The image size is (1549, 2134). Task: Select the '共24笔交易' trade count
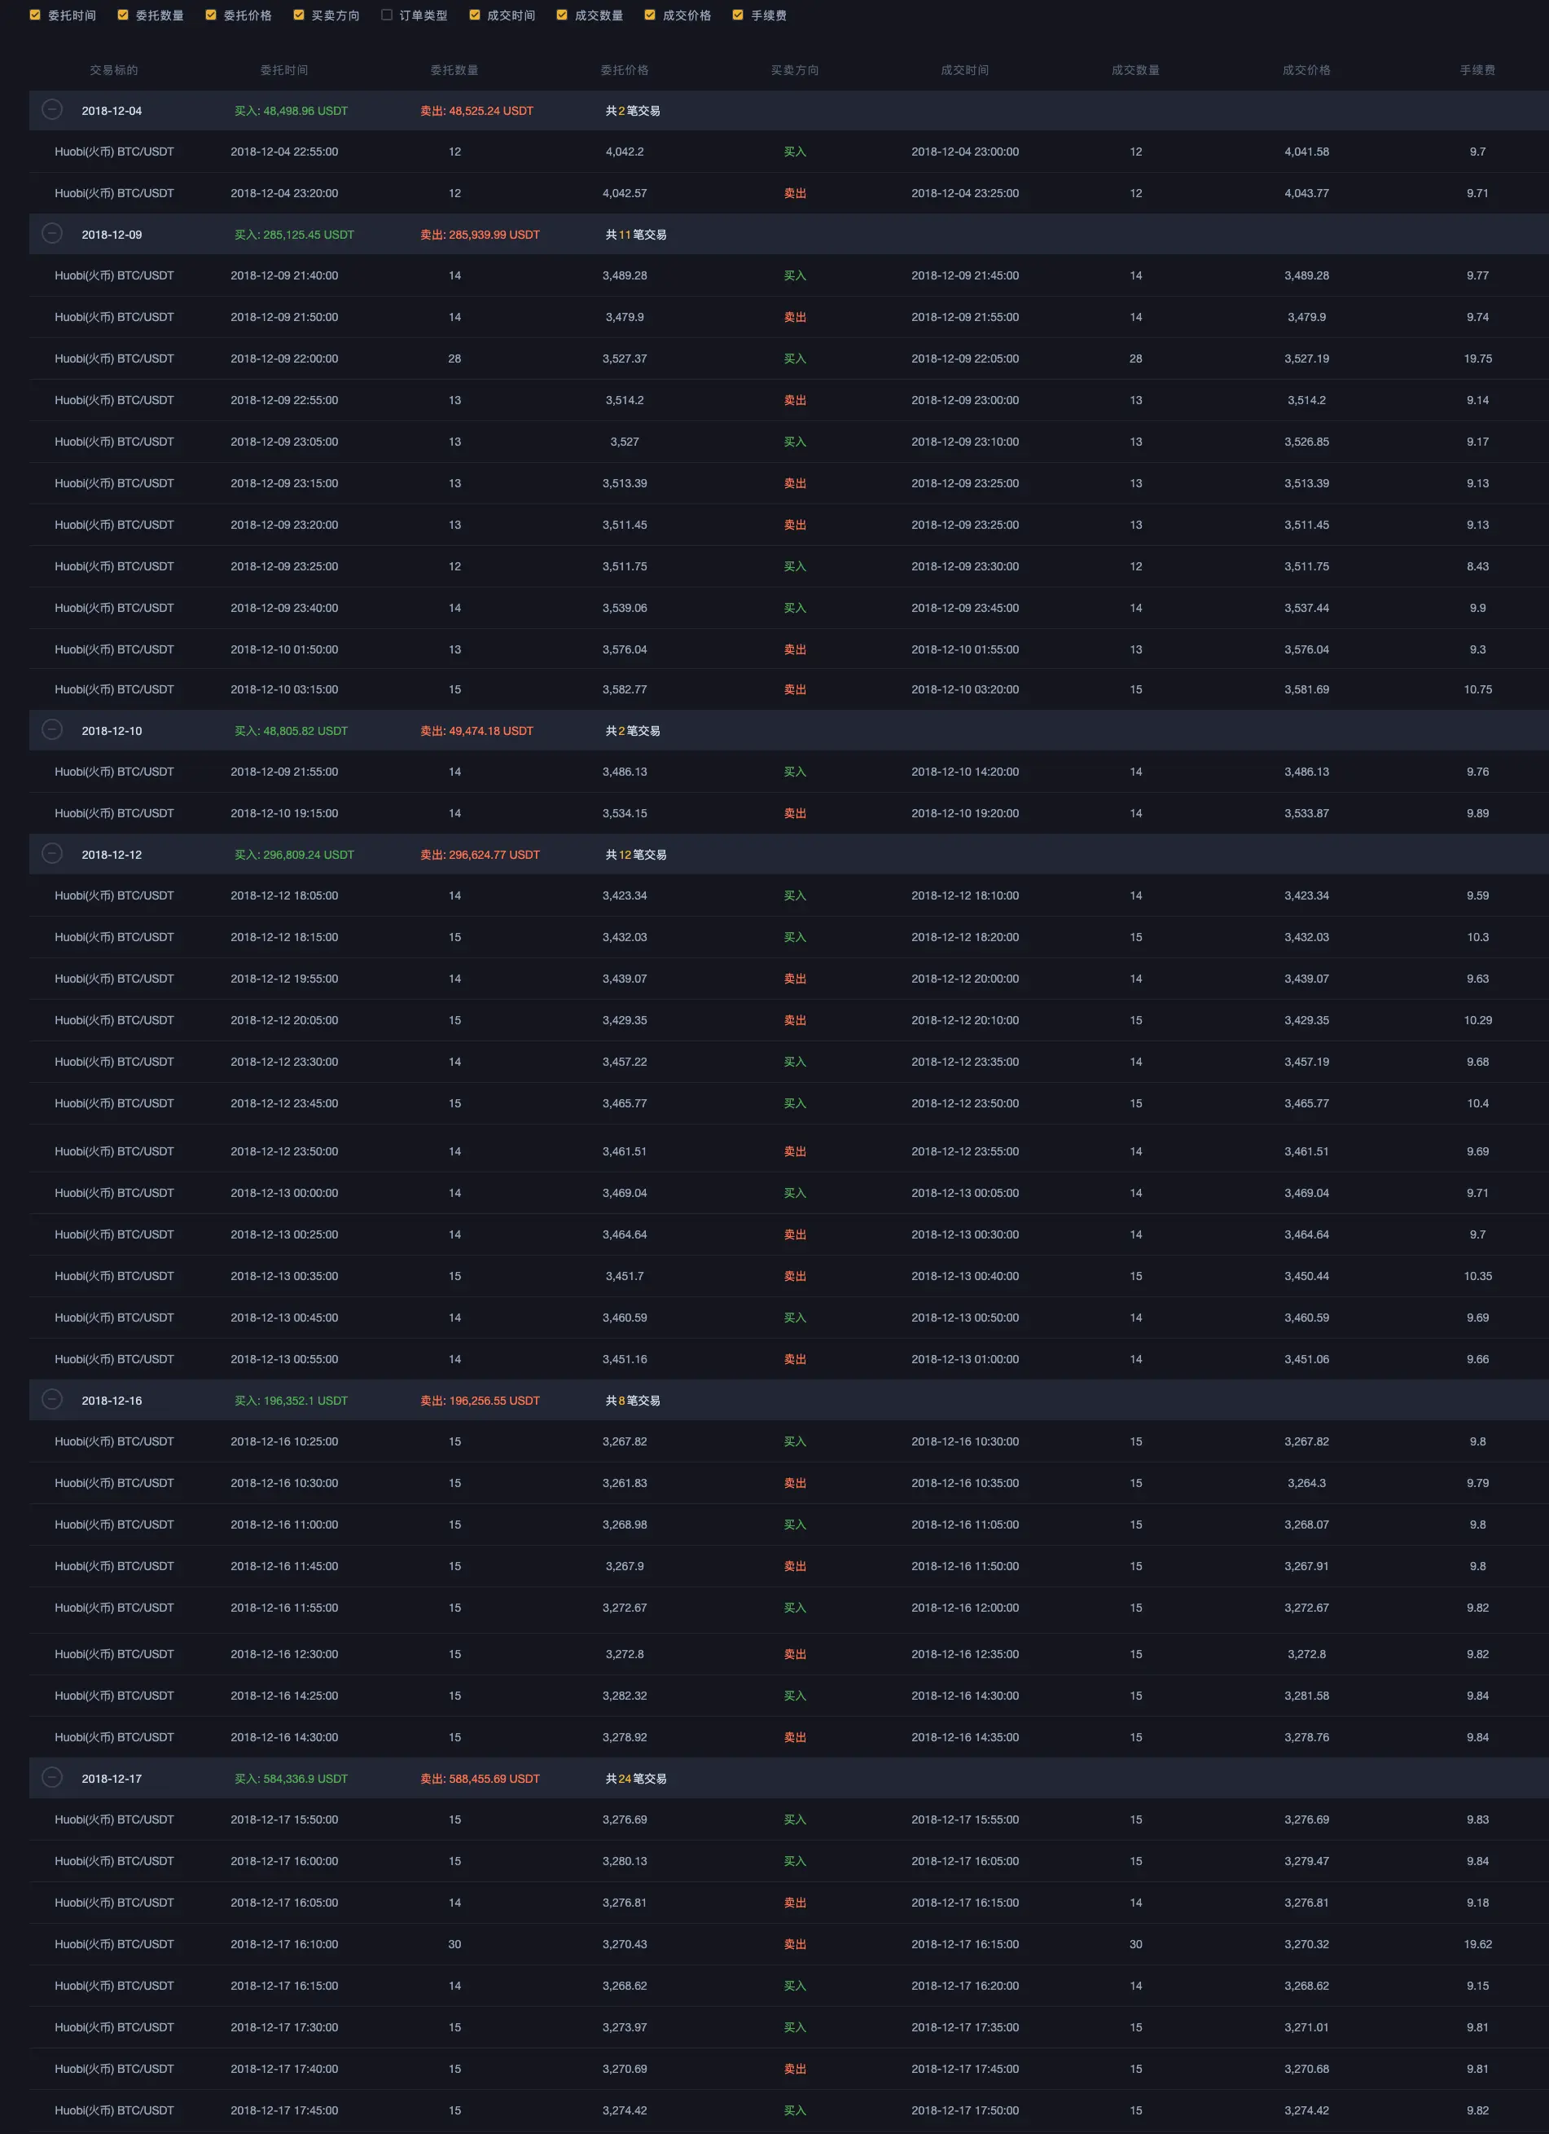click(636, 1780)
